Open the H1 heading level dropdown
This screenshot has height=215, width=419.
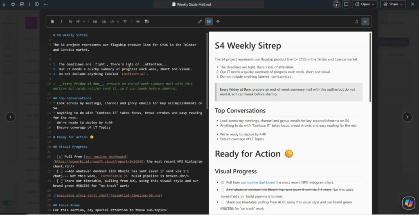(81, 21)
